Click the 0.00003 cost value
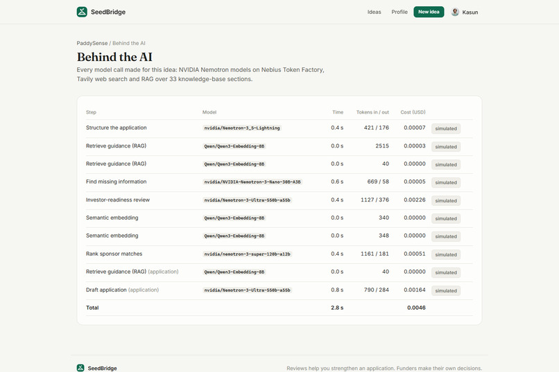 415,145
